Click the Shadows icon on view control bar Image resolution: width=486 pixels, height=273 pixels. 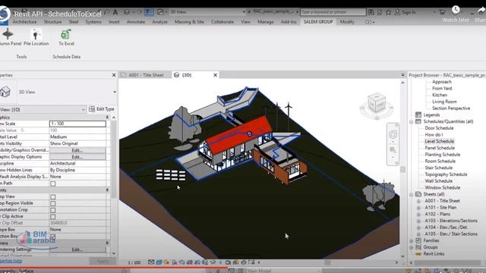(175, 262)
